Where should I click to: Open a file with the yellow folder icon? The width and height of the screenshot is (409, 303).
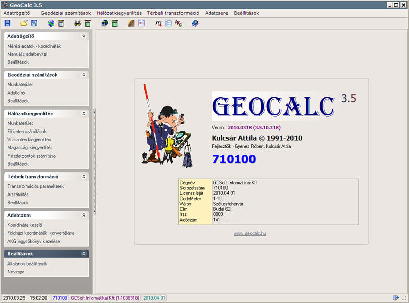click(x=24, y=23)
